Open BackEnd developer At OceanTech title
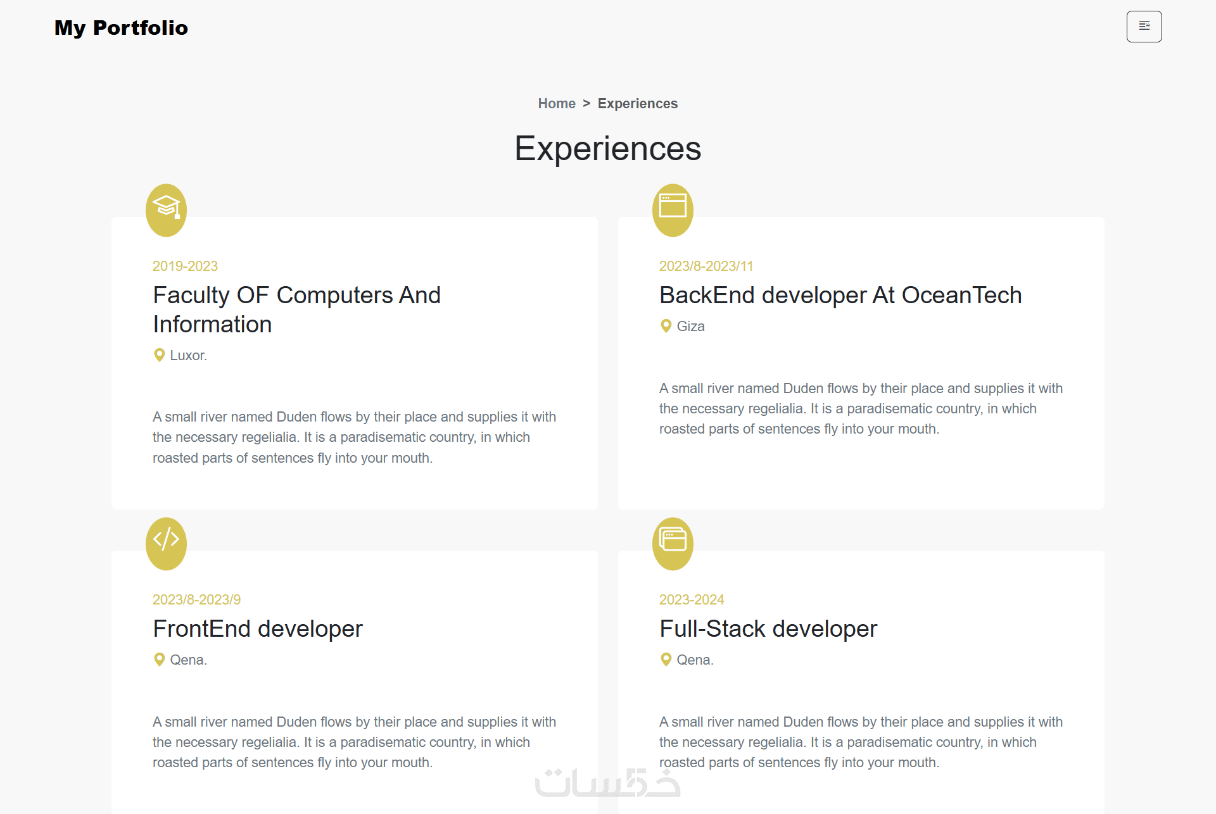The height and width of the screenshot is (814, 1216). pos(840,295)
